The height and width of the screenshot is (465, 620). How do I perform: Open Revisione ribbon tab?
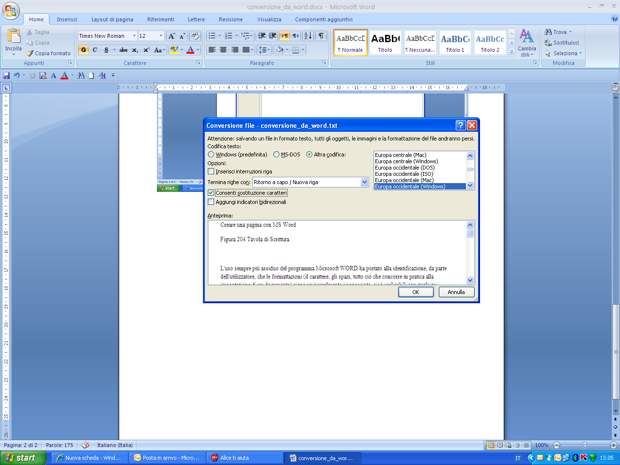tap(231, 19)
